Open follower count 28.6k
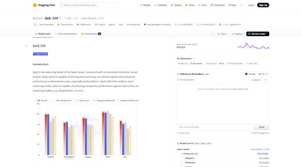Screen dimensions: 302x167 pos(101,18)
